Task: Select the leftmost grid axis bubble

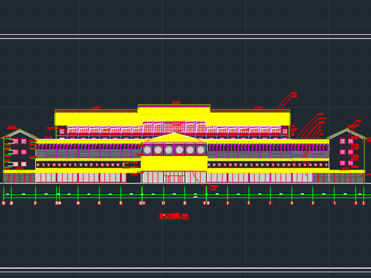Action: point(3,203)
